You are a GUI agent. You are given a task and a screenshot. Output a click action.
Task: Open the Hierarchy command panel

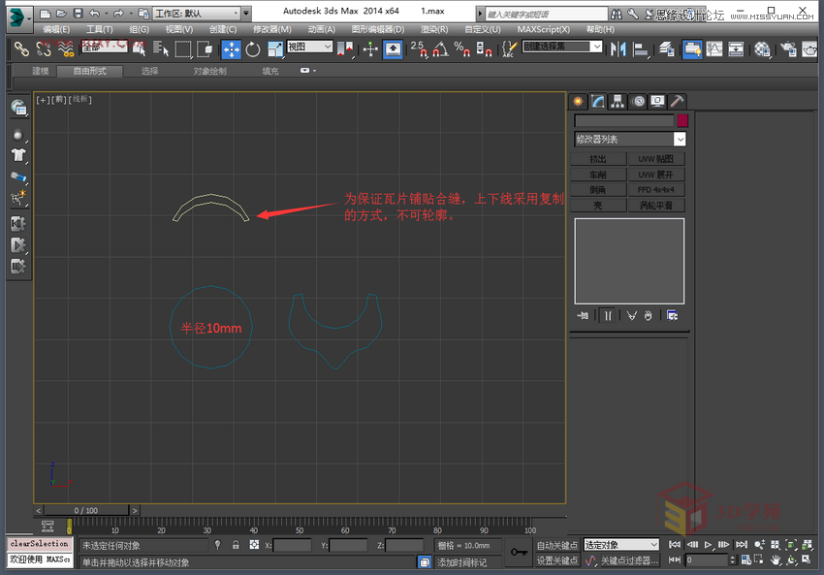point(618,101)
